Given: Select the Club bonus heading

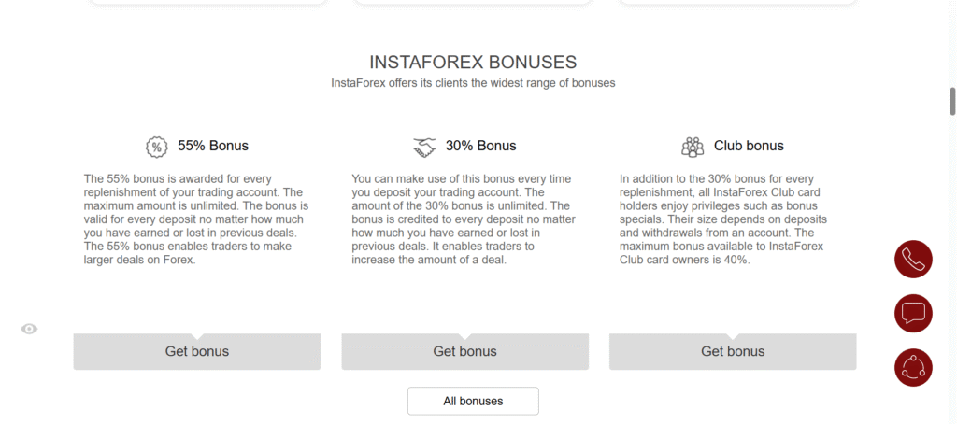Looking at the screenshot, I should coord(749,146).
